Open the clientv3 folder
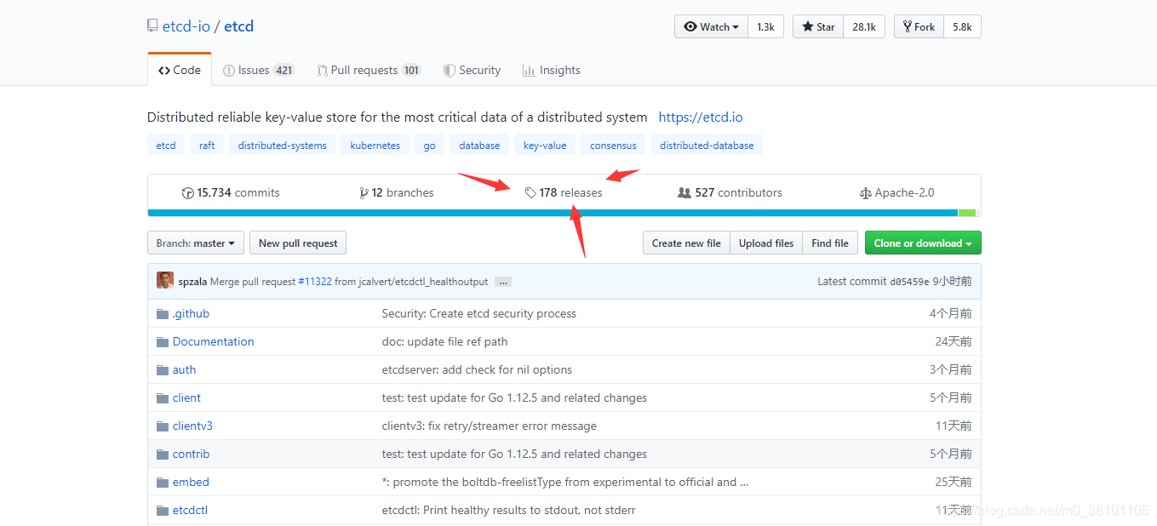 [192, 426]
